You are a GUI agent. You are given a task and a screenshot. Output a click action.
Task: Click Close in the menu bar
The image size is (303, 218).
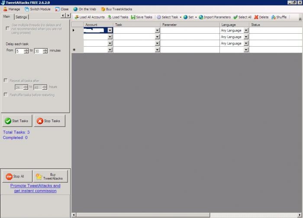coord(62,9)
